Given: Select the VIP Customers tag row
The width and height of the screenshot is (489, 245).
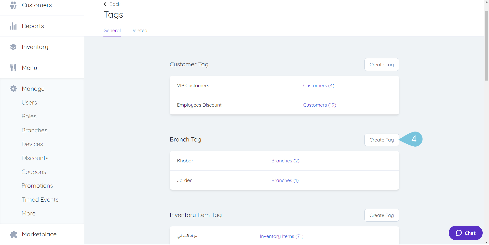Looking at the screenshot, I should coord(284,86).
